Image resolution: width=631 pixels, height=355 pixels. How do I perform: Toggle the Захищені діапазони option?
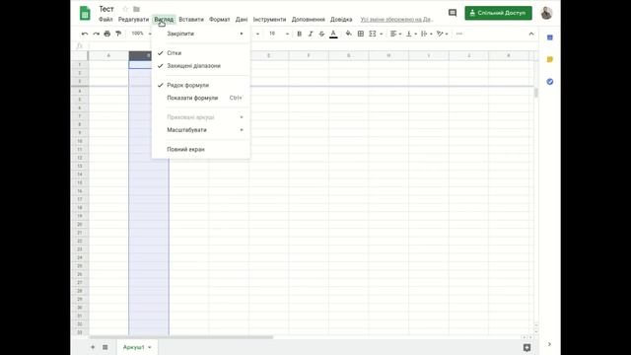tap(201, 66)
